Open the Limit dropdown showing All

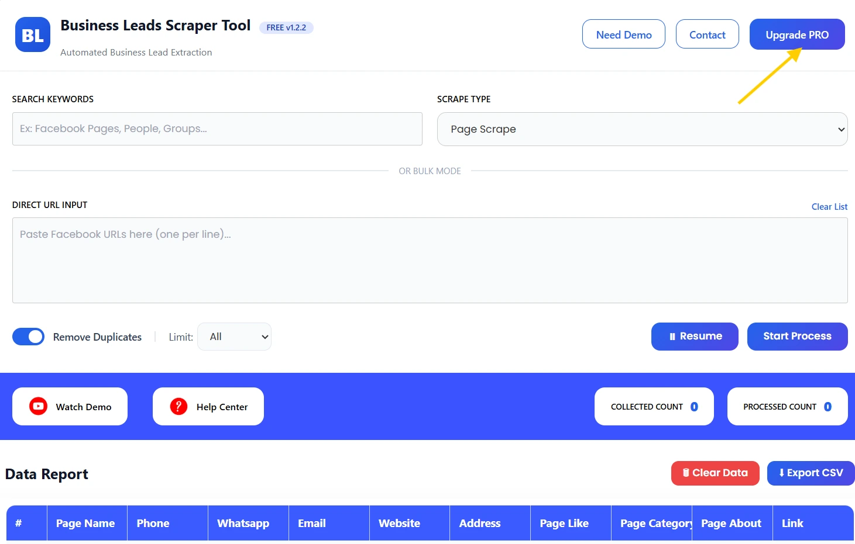pyautogui.click(x=234, y=336)
